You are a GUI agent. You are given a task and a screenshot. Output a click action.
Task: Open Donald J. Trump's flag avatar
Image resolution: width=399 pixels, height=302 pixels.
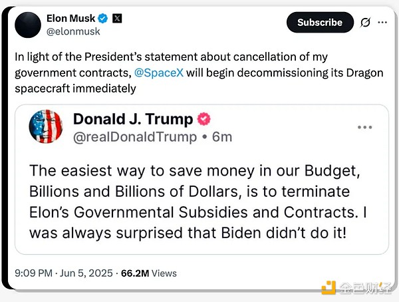click(46, 126)
